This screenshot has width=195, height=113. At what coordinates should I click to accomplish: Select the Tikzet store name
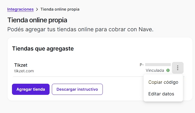(x=21, y=65)
